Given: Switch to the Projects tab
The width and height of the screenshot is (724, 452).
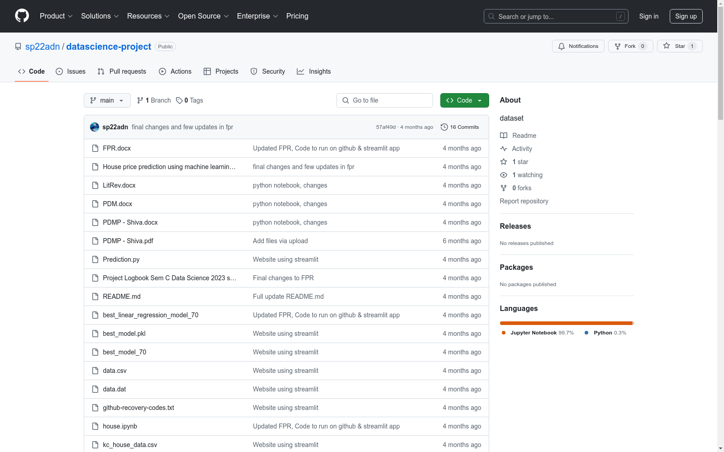Looking at the screenshot, I should coord(221,71).
